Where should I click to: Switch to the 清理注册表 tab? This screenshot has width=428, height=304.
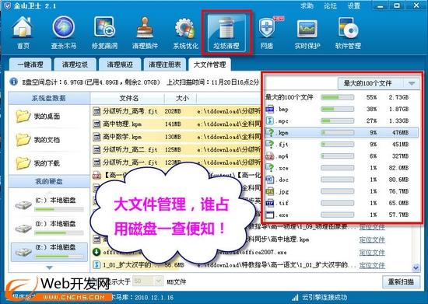coord(165,65)
